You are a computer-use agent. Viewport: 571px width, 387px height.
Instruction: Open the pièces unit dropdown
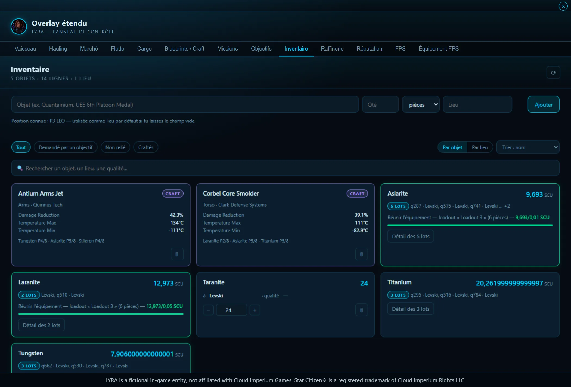421,105
